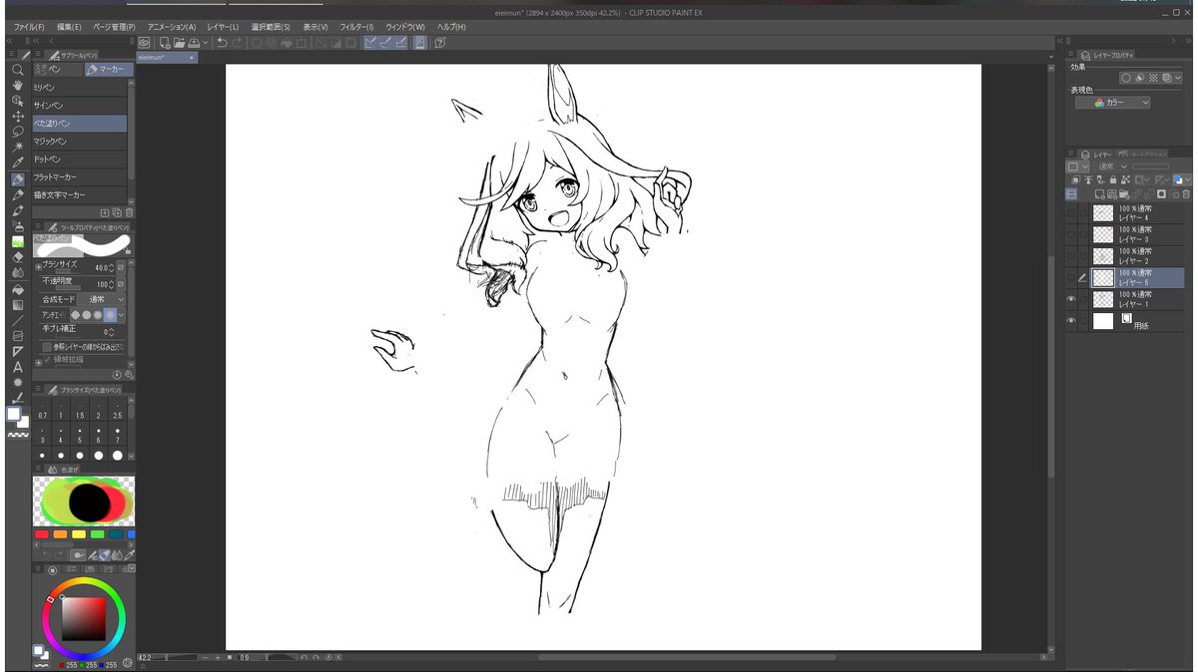Select the Pen tool in the toolbar
Screen dimensions: 1198x672
(18, 179)
